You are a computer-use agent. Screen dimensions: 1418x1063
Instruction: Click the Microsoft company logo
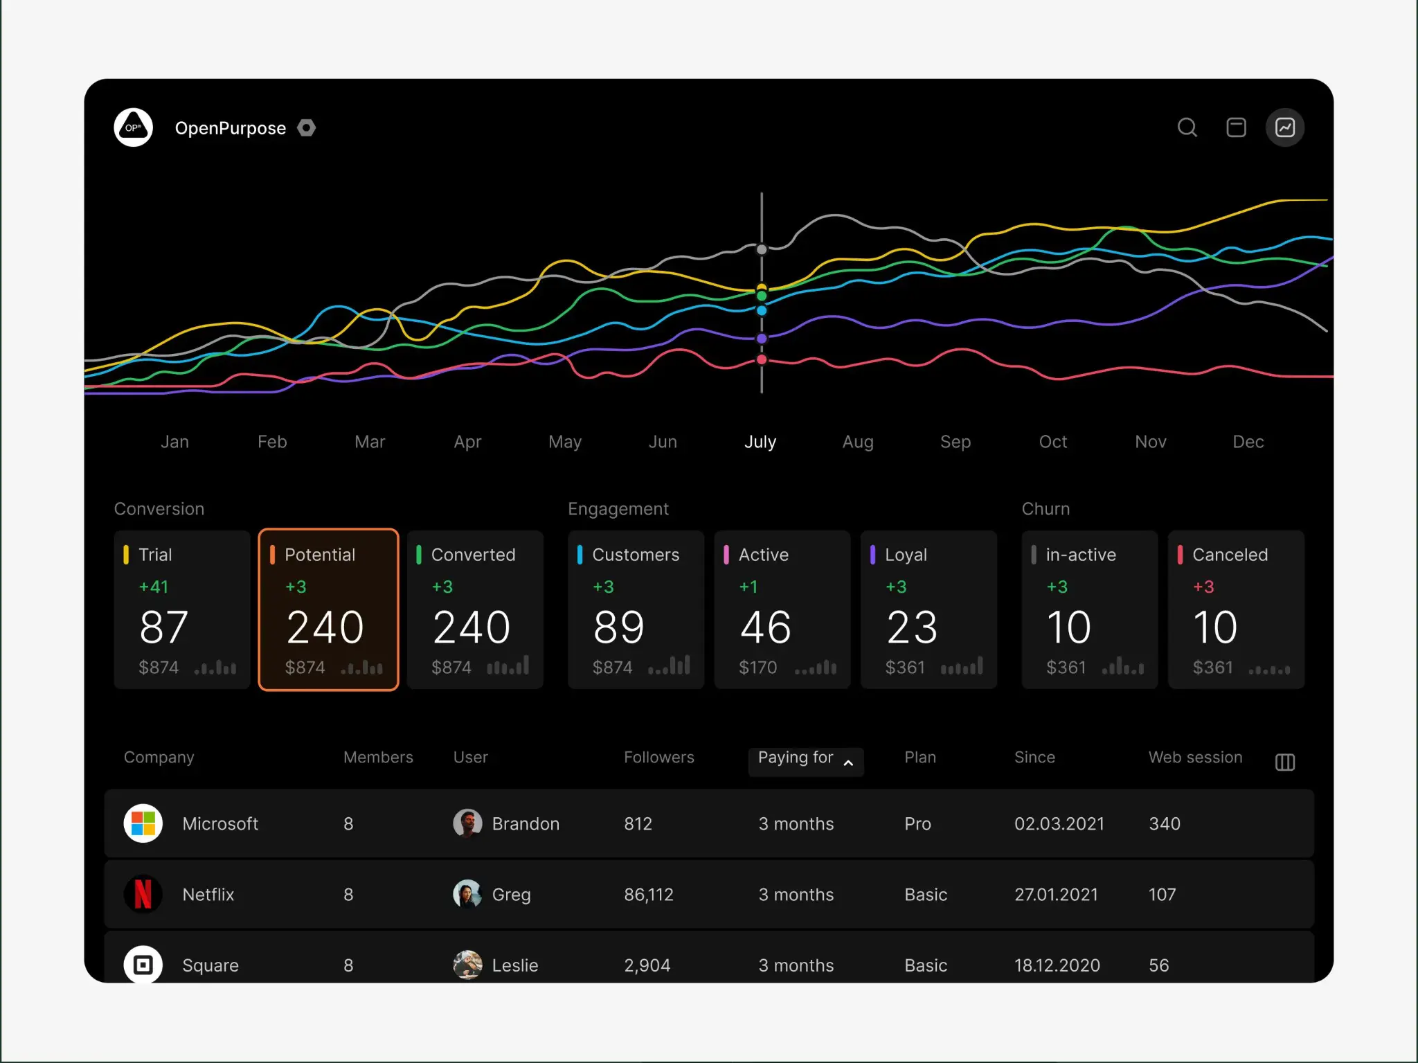143,823
